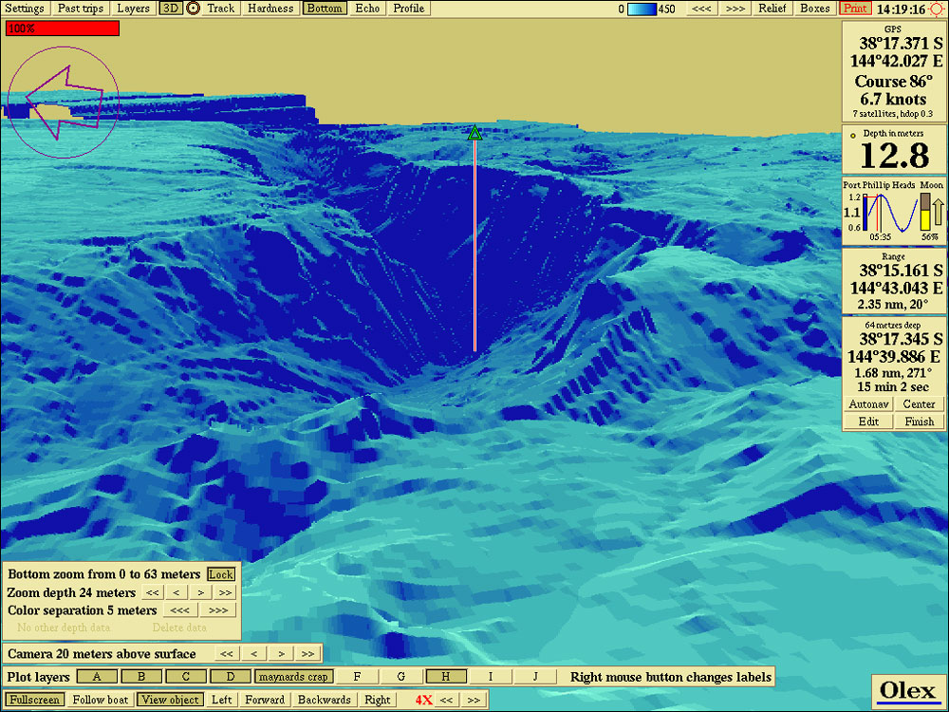949x712 pixels.
Task: Toggle Fullscreen mode
Action: [34, 700]
